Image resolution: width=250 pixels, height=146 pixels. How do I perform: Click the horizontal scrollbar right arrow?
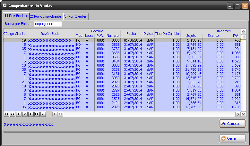(238, 114)
